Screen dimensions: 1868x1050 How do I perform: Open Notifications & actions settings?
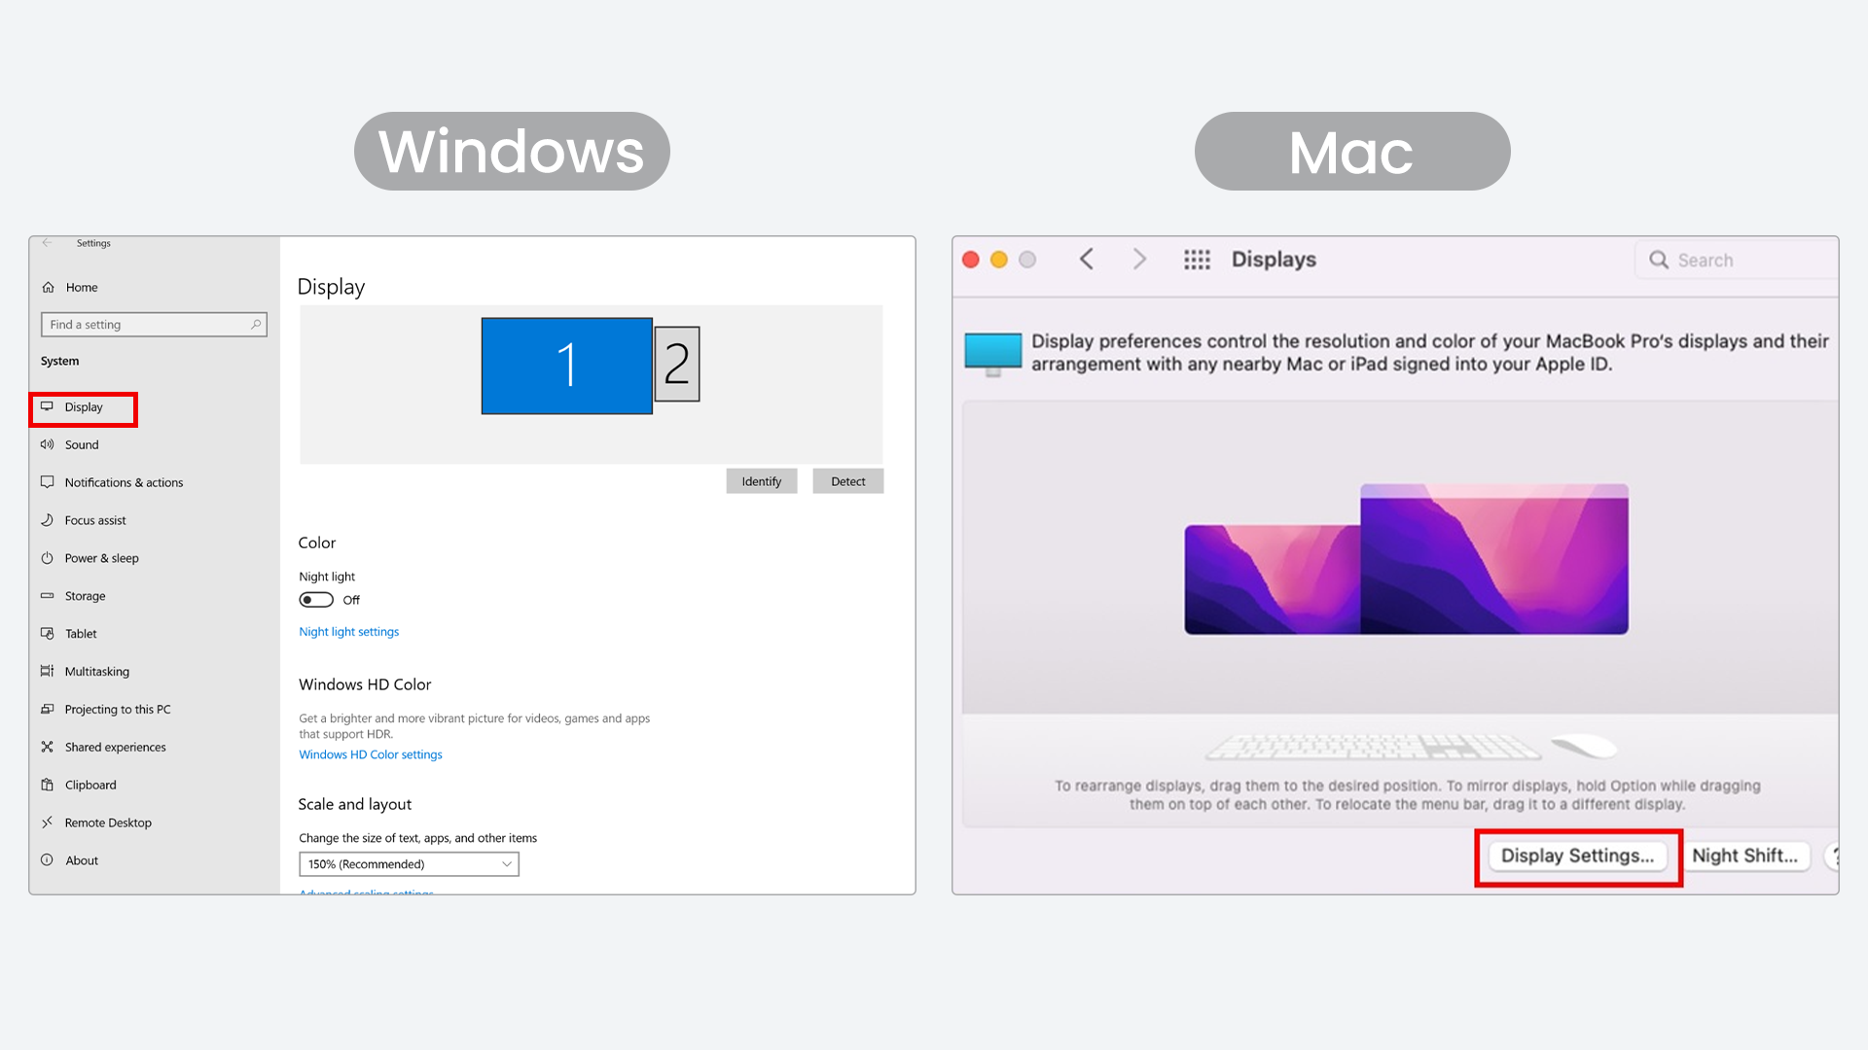(124, 482)
